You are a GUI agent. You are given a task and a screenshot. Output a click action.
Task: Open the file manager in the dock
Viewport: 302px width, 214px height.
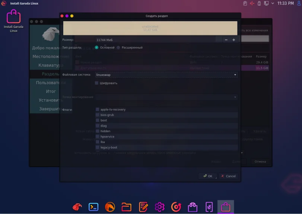127,207
